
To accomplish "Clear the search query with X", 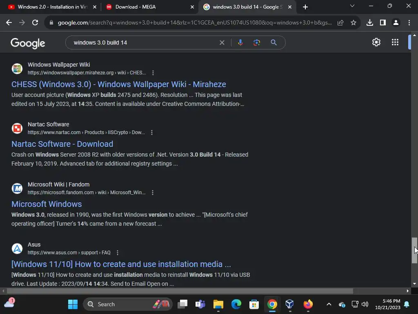I will pos(222,43).
